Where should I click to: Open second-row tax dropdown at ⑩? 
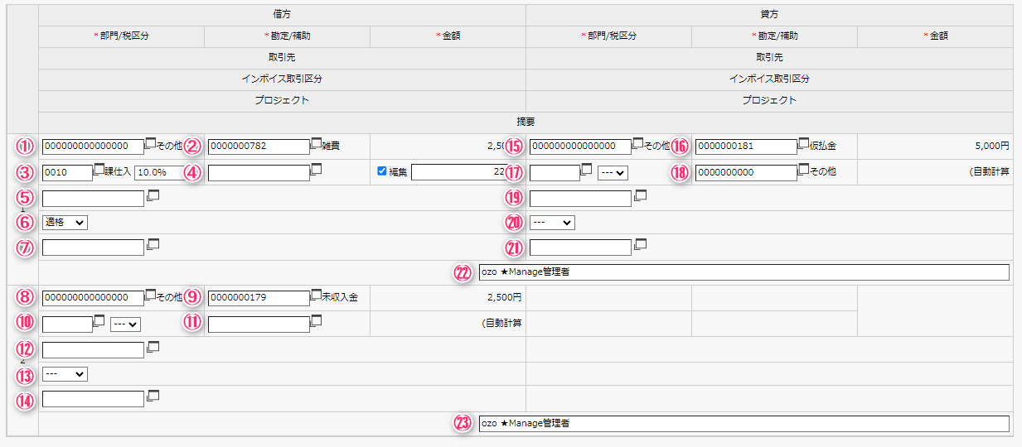point(125,324)
